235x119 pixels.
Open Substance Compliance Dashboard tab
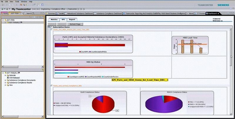pos(108,13)
